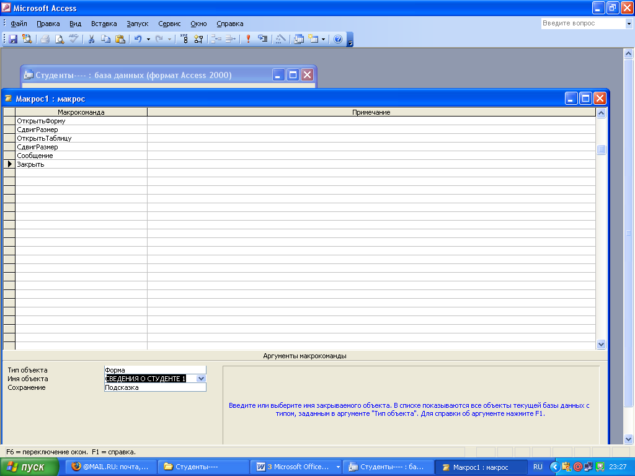This screenshot has width=635, height=476.
Task: Select the СдвигРазмер action above Сообщение
Action: click(81, 147)
